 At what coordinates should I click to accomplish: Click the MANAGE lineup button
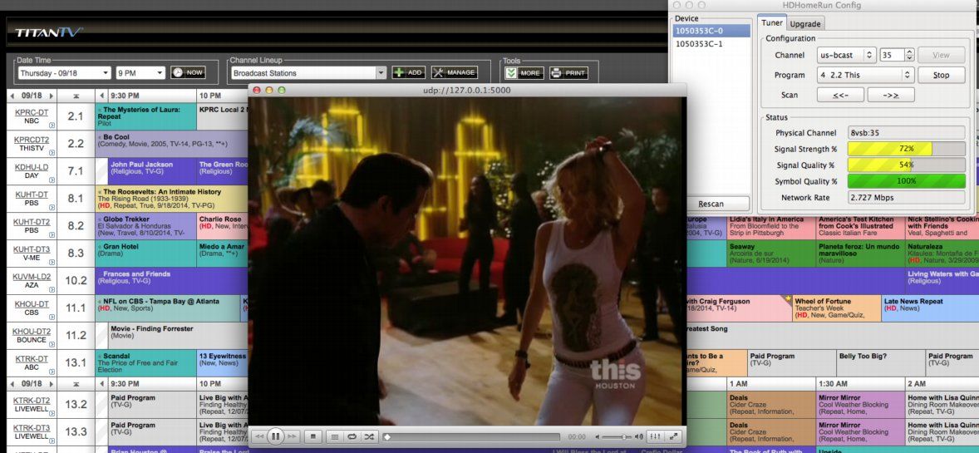[455, 72]
